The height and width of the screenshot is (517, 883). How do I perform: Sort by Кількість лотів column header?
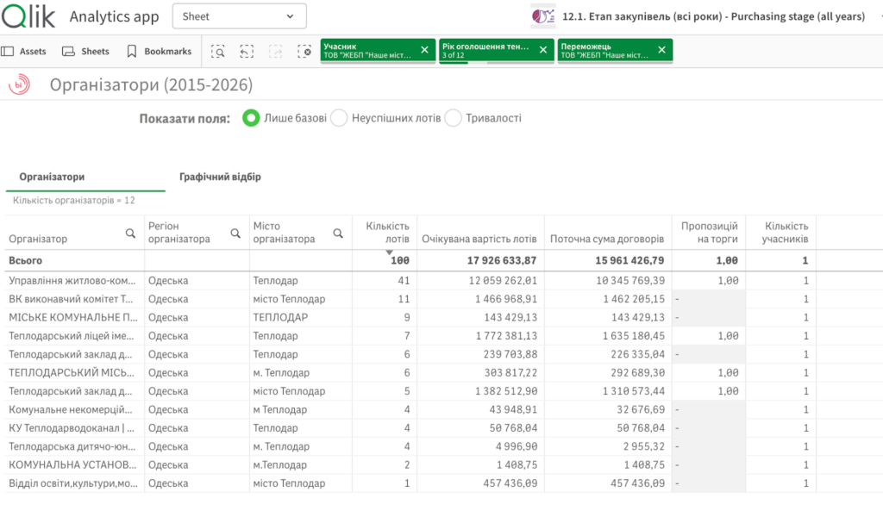pyautogui.click(x=387, y=232)
